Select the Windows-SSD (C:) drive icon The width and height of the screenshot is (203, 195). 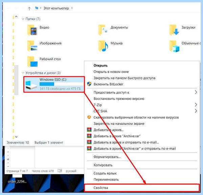[x=31, y=85]
